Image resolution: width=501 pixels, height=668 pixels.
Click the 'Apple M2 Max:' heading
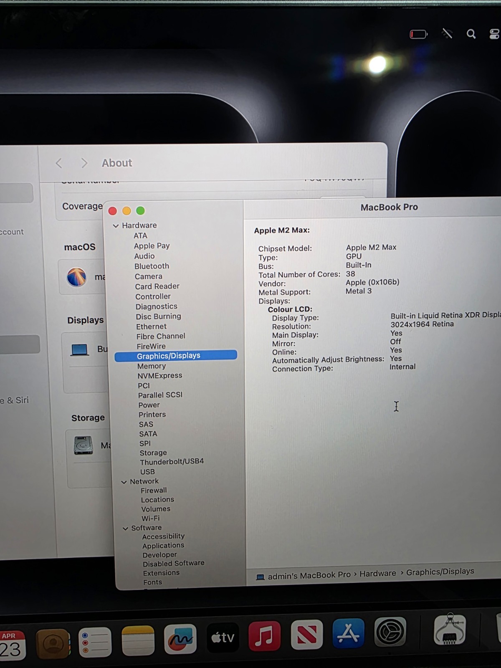click(282, 230)
